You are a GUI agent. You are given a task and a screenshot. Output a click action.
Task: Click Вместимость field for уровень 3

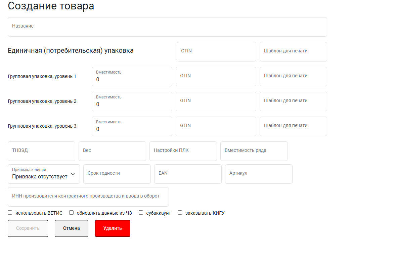pos(132,127)
